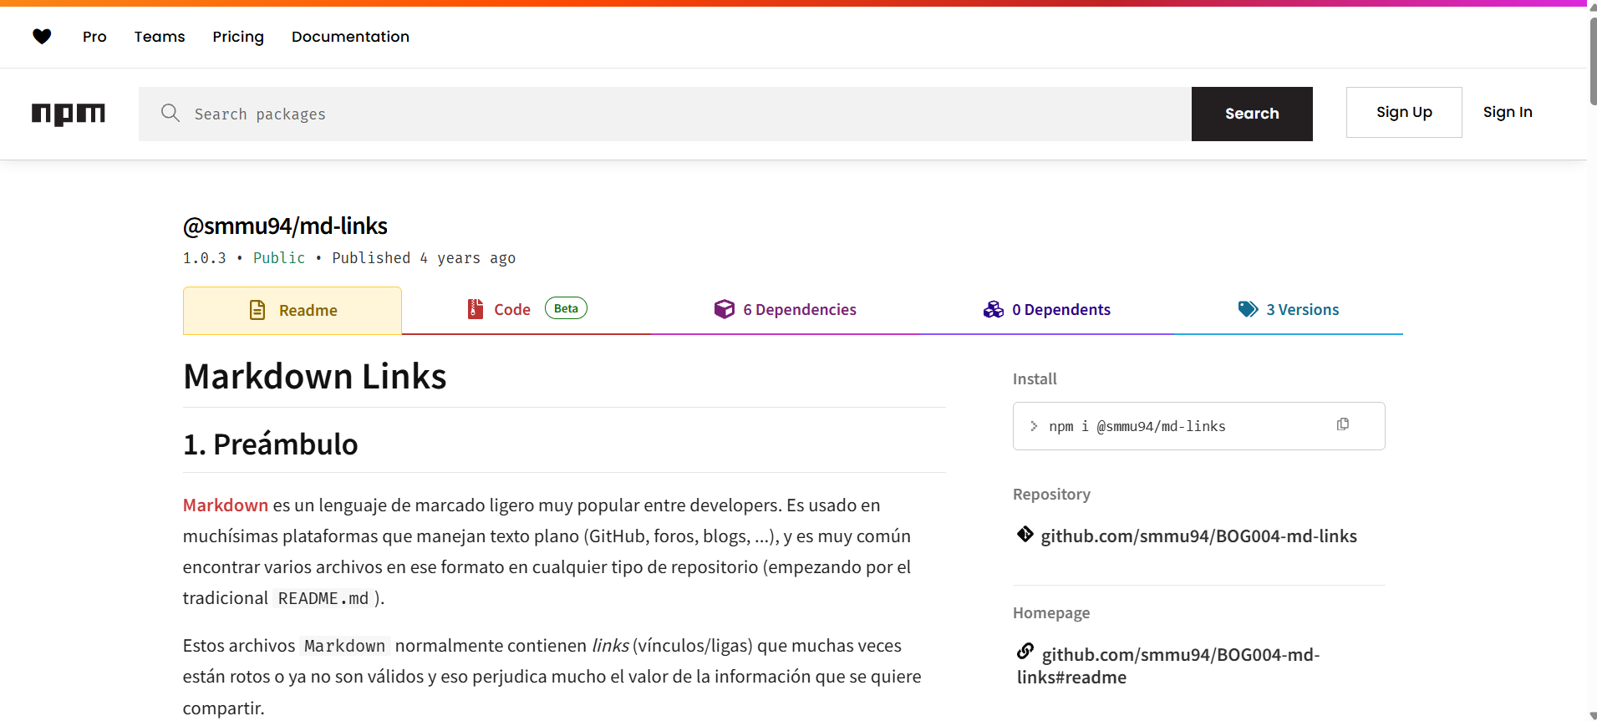Image resolution: width=1597 pixels, height=721 pixels.
Task: Click the install command prompt chevron
Action: click(1034, 426)
